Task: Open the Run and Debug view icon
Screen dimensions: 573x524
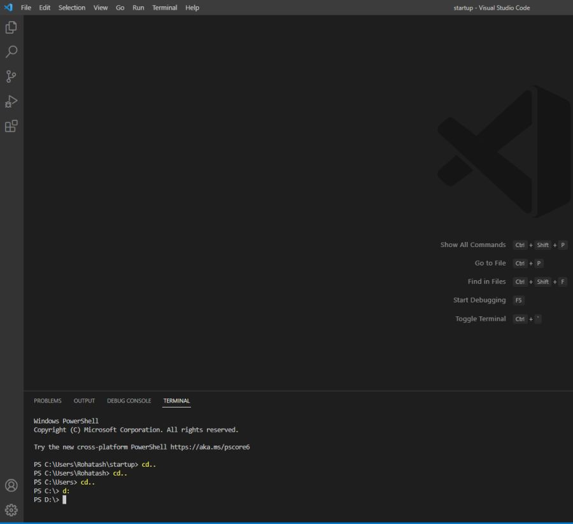Action: [11, 101]
